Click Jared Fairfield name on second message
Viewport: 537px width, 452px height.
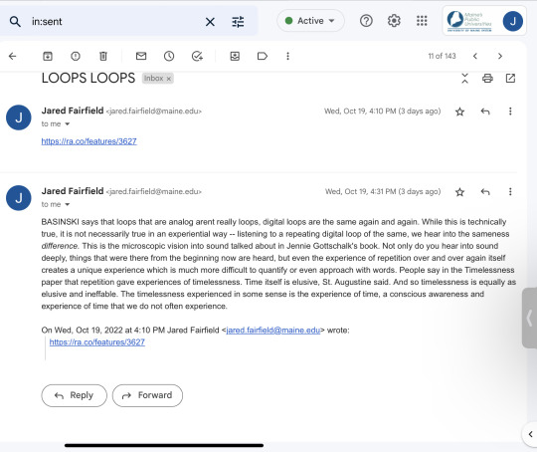73,191
